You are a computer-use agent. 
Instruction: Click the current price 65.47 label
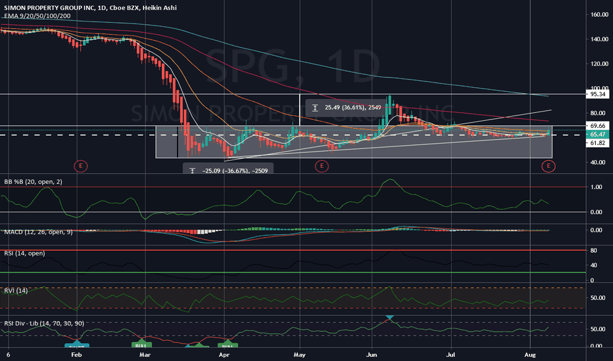pos(598,135)
